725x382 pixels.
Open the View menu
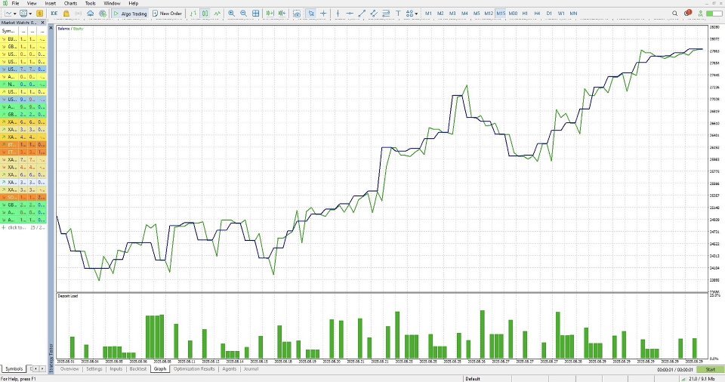(32, 3)
